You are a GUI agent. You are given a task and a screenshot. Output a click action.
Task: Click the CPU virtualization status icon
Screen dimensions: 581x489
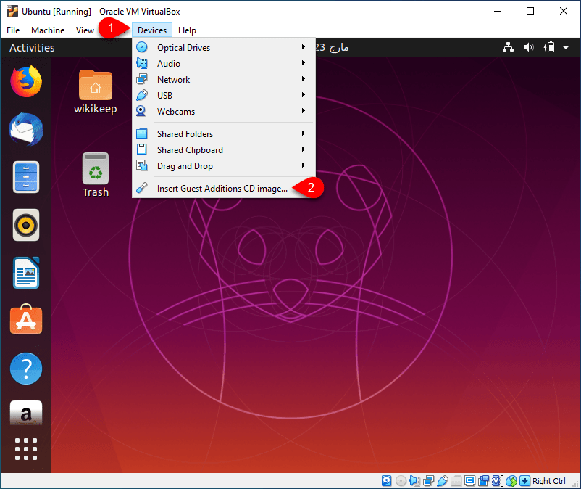(x=498, y=481)
